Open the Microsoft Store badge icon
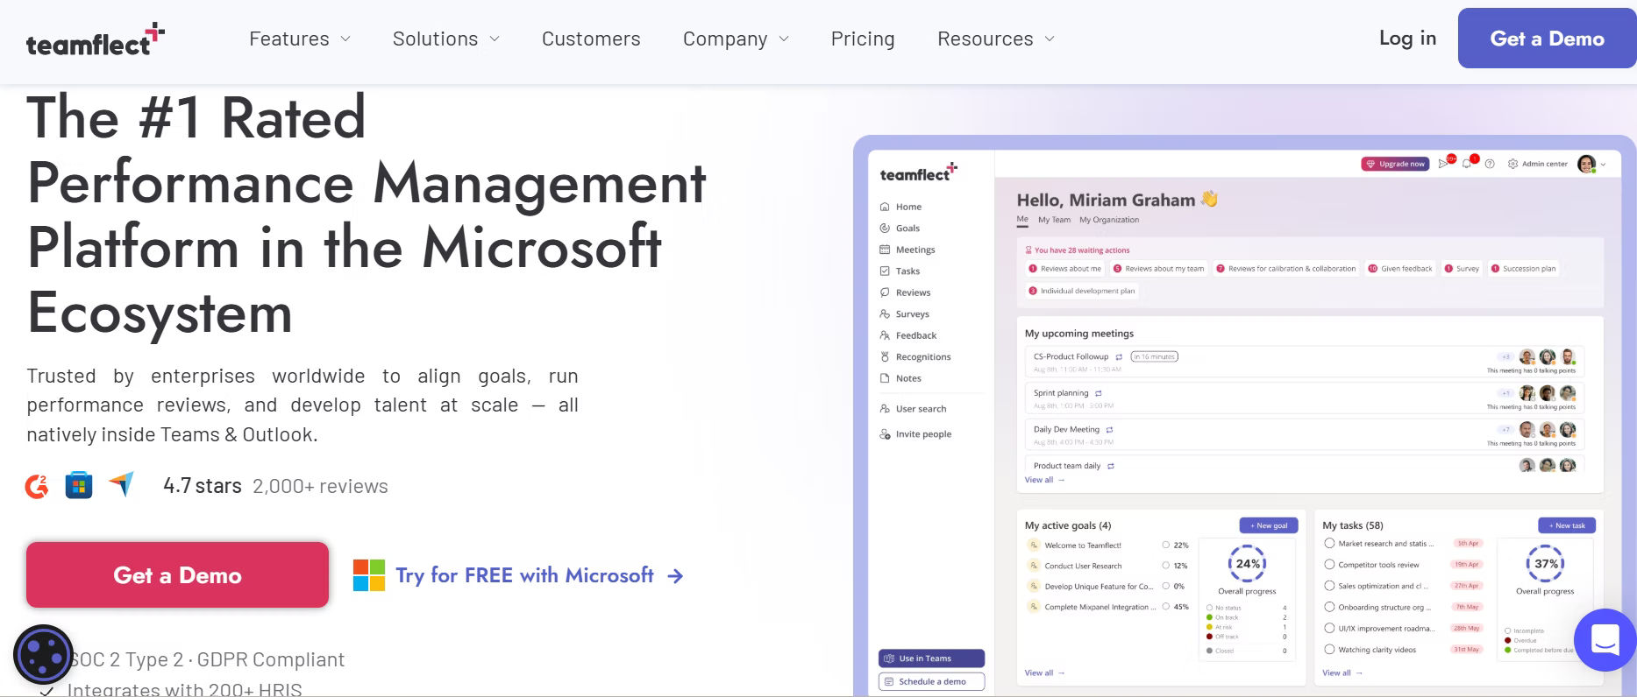The width and height of the screenshot is (1637, 697). [x=79, y=485]
